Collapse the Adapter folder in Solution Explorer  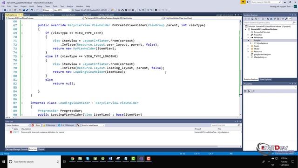pyautogui.click(x=248, y=41)
